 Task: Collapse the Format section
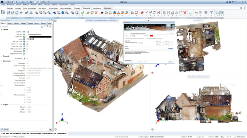pos(1,29)
